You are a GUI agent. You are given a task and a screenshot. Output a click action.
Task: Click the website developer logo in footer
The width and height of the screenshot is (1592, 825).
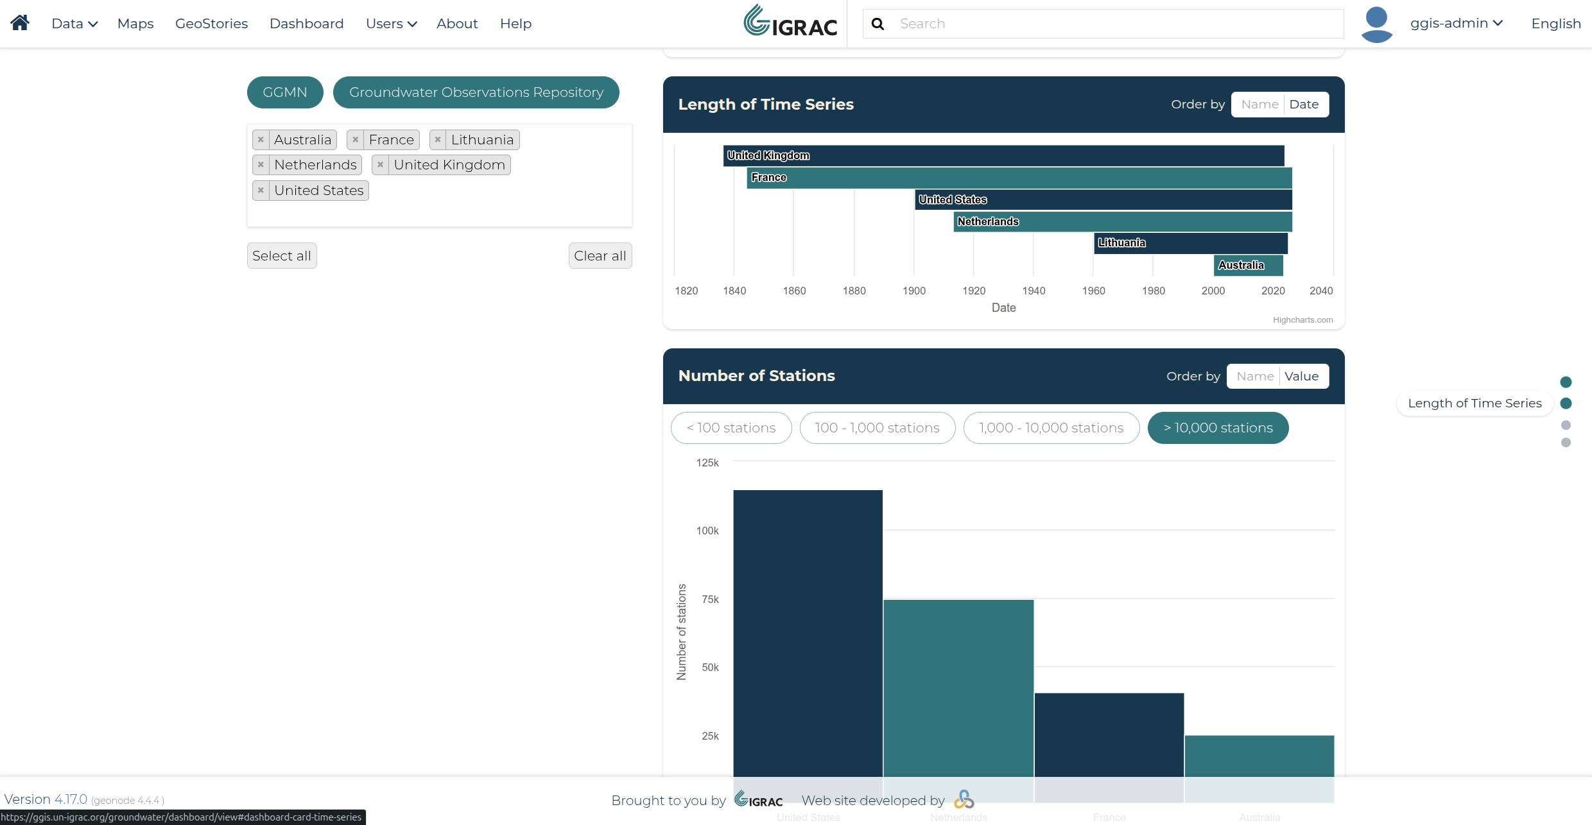point(964,799)
